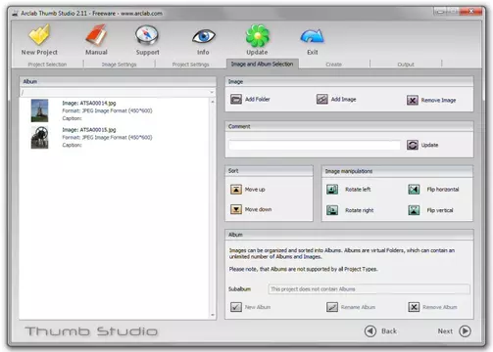Viewport: 493px width, 352px height.
Task: Click the Remove Image X icon
Action: 413,100
